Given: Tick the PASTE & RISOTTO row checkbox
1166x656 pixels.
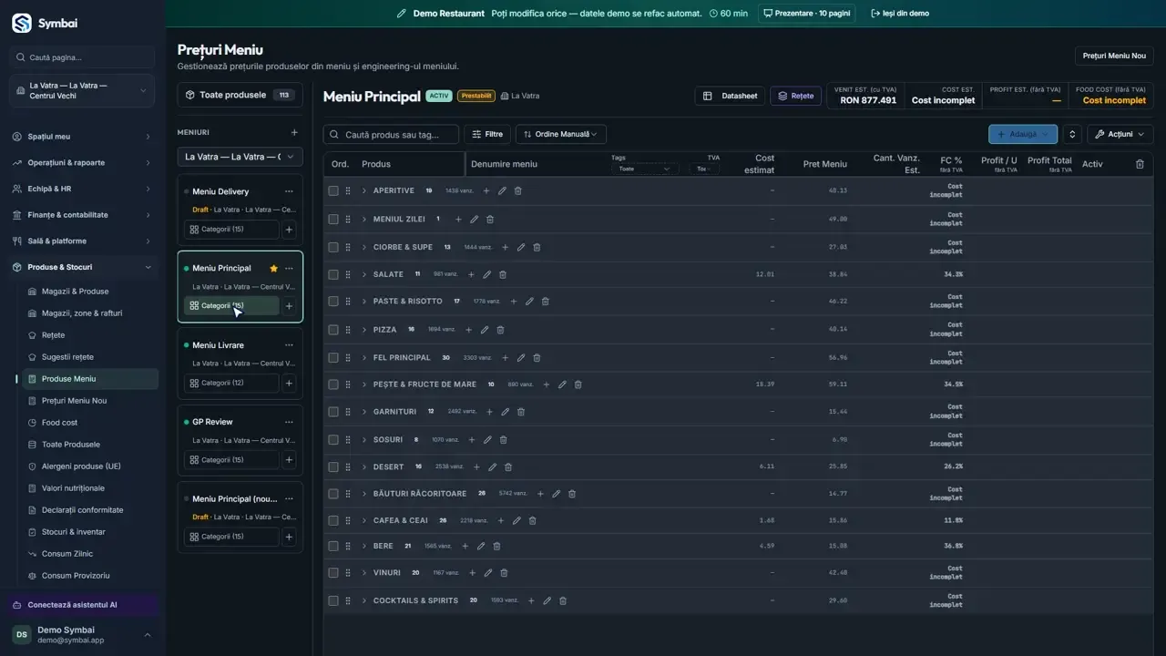Looking at the screenshot, I should coord(333,302).
